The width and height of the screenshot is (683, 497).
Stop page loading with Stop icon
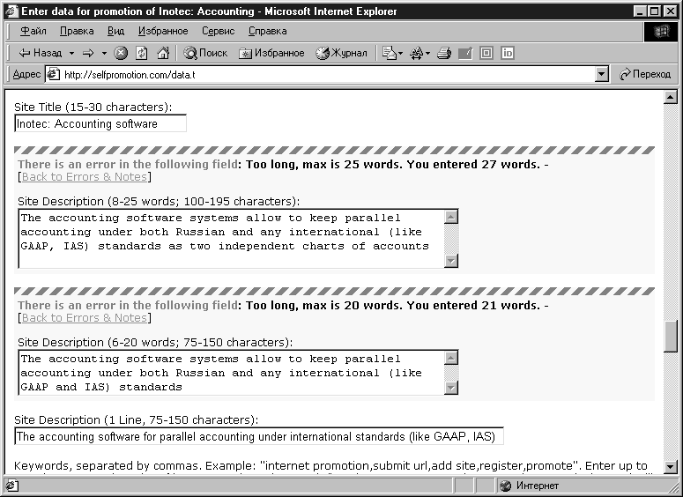tap(121, 53)
